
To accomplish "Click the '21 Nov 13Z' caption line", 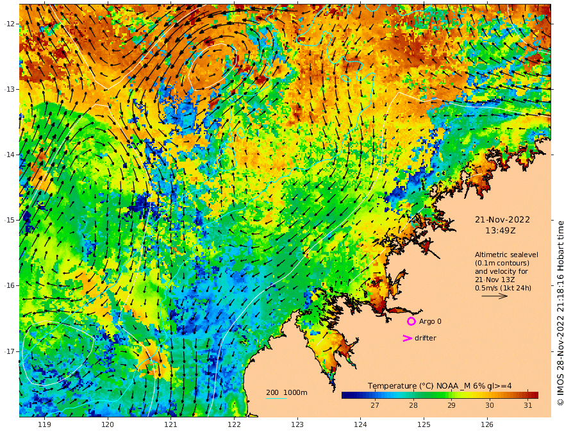I will coord(495,280).
